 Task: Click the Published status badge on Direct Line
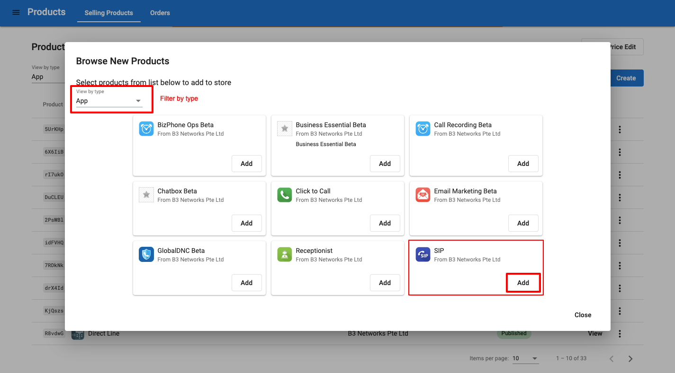coord(514,334)
